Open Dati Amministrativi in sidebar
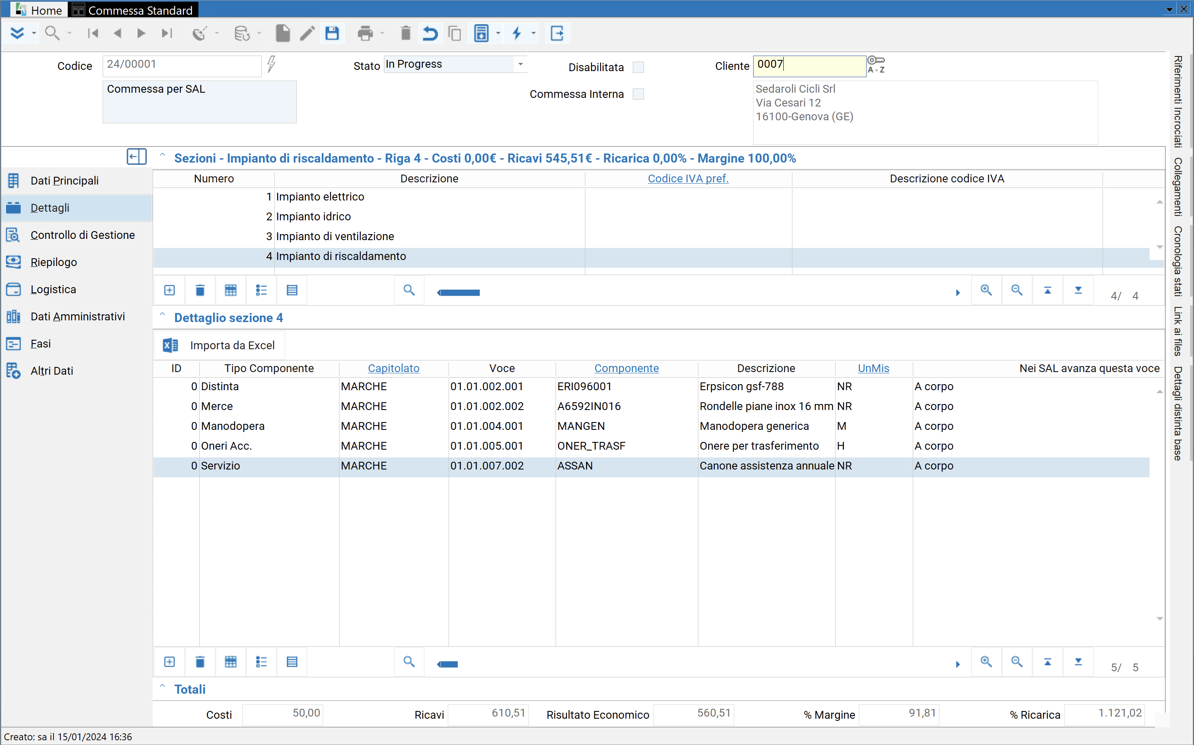Image resolution: width=1194 pixels, height=745 pixels. click(x=77, y=316)
